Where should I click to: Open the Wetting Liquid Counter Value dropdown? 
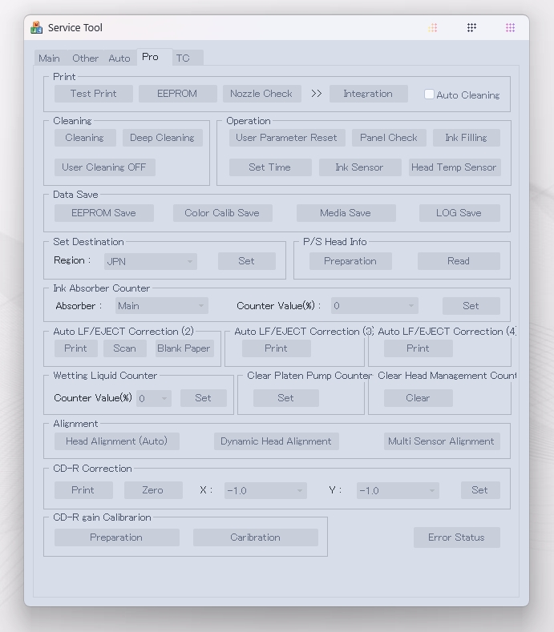pyautogui.click(x=153, y=398)
